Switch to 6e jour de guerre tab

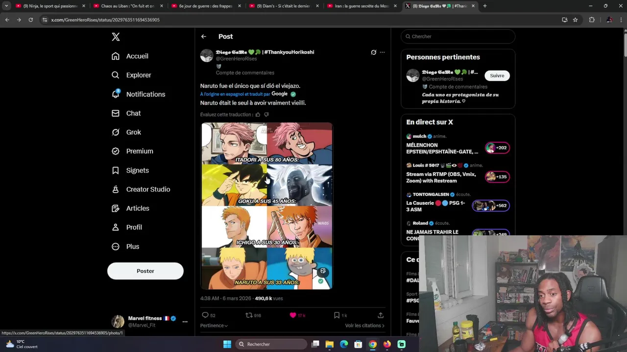(206, 6)
